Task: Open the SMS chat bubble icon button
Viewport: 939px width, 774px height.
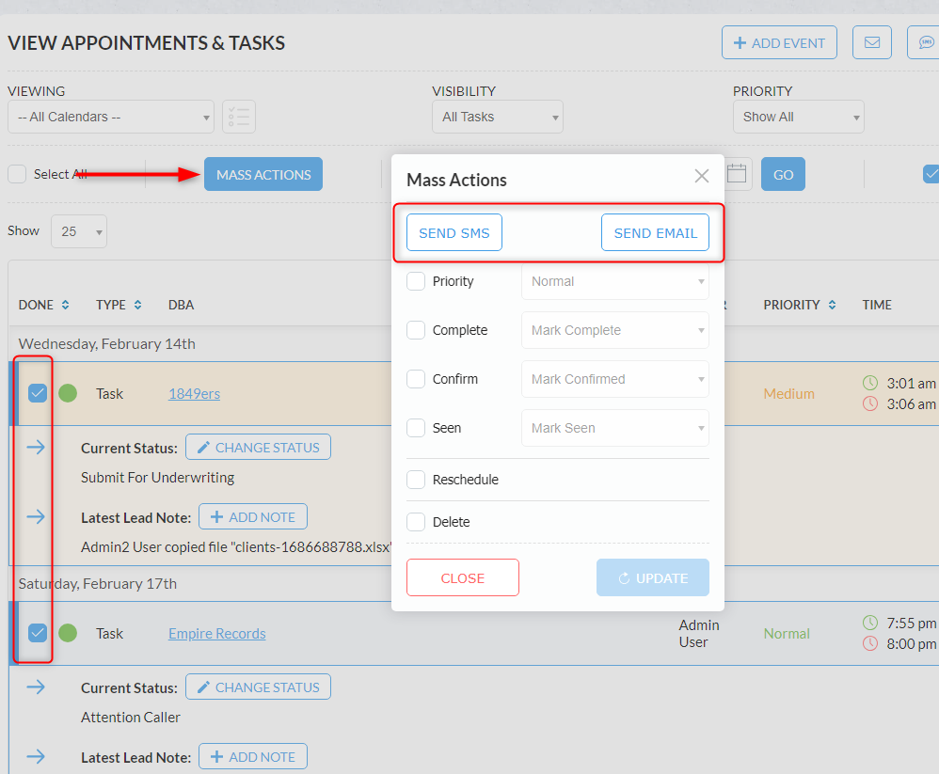Action: 924,42
